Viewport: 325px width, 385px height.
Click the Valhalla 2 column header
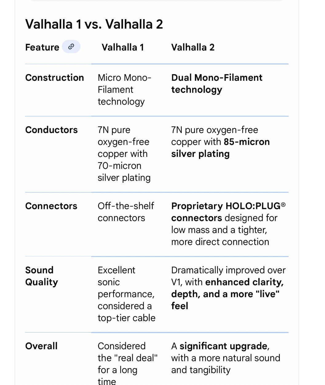(x=193, y=47)
